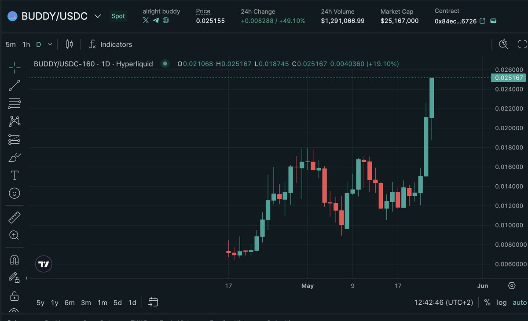528x321 pixels.
Task: Toggle lock all drawing tools
Action: click(x=15, y=295)
